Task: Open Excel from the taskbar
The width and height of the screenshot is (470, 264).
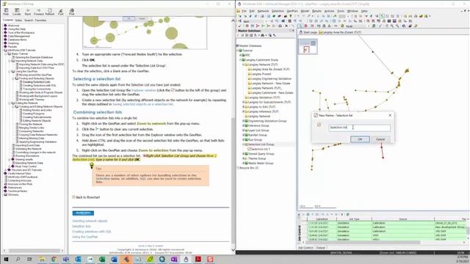Action: coord(102,259)
